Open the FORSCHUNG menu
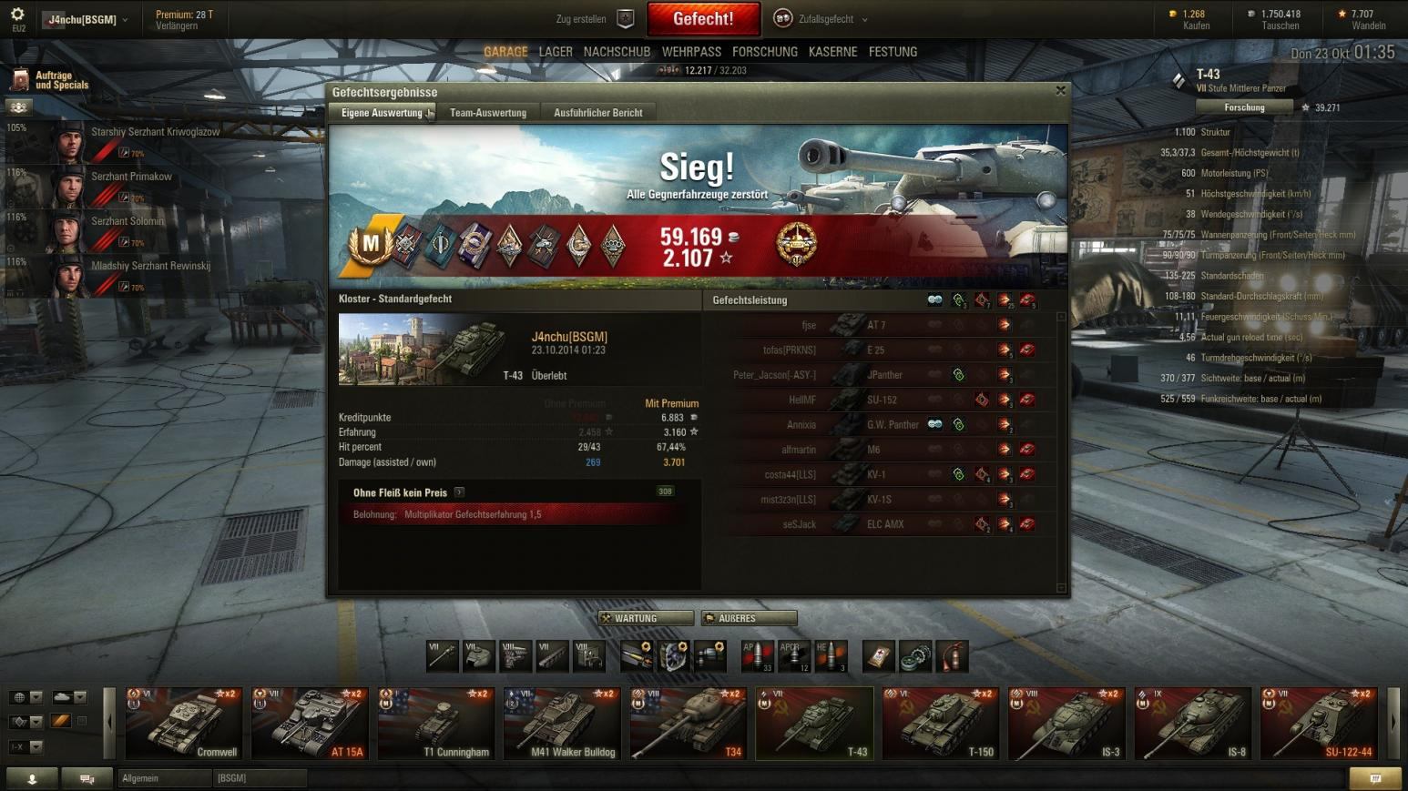Image resolution: width=1408 pixels, height=791 pixels. (765, 52)
